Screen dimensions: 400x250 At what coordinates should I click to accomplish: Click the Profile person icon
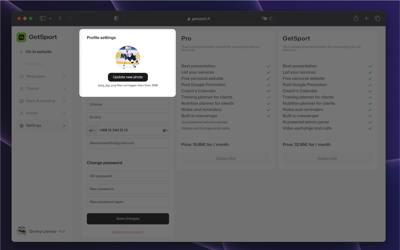22,113
